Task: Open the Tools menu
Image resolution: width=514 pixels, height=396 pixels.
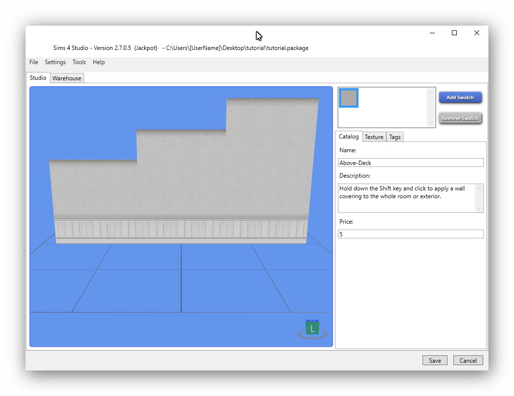Action: pyautogui.click(x=79, y=62)
